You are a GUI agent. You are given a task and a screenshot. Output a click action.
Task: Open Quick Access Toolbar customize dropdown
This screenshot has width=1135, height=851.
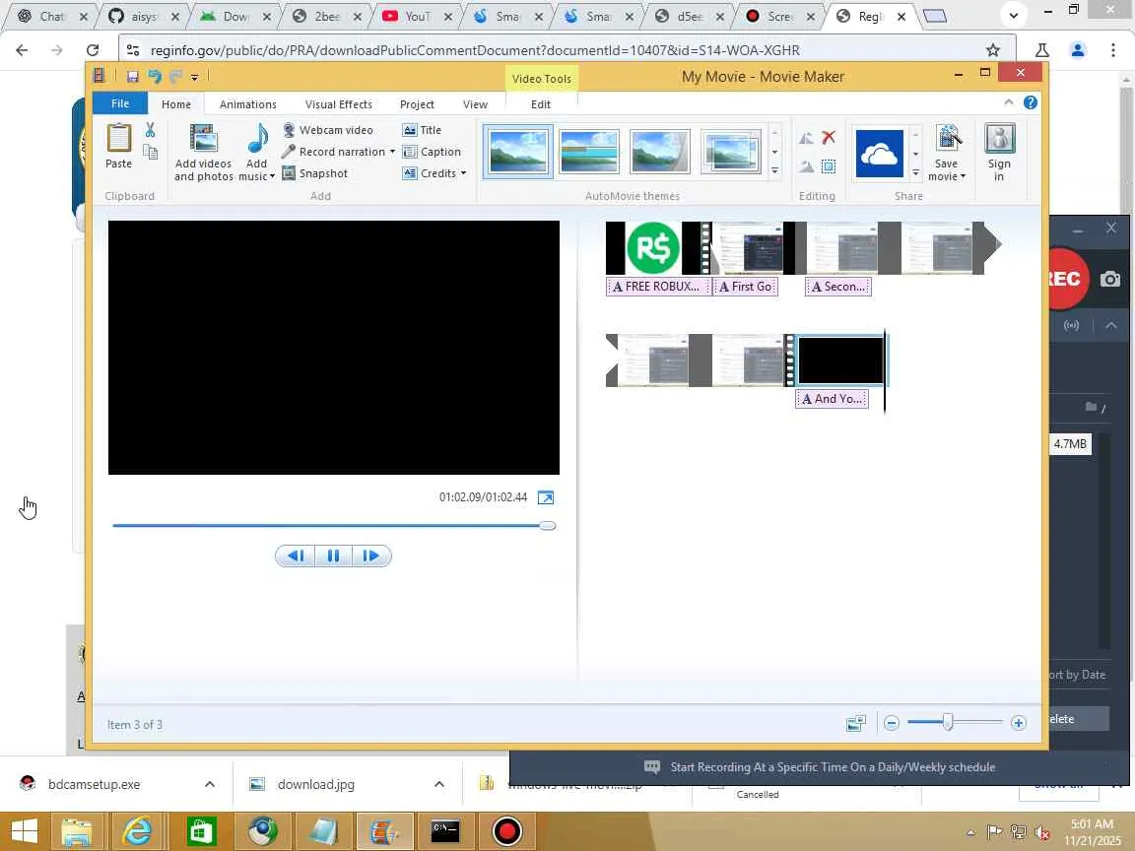coord(195,77)
